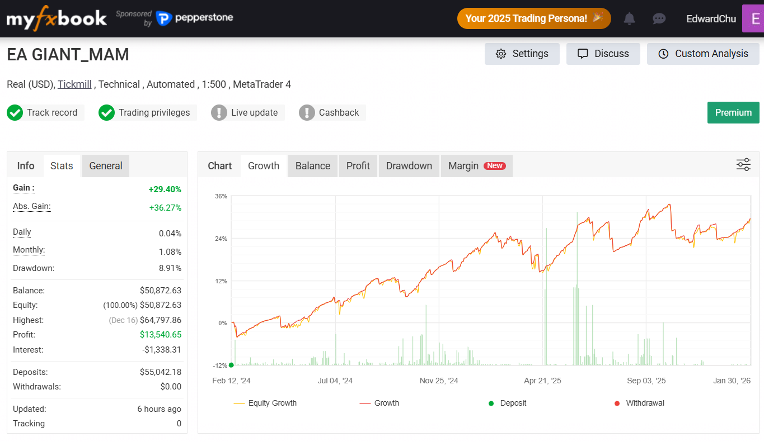
Task: Click the myfxbook logo
Action: tap(57, 18)
